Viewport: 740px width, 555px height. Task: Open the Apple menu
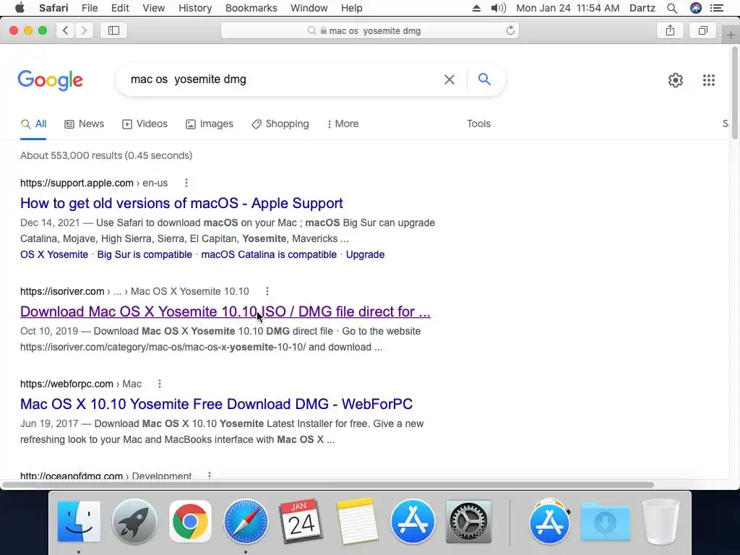[x=20, y=8]
